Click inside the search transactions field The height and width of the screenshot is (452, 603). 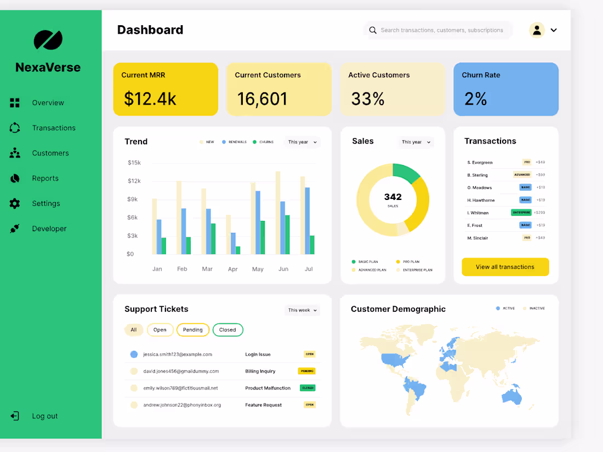click(437, 30)
